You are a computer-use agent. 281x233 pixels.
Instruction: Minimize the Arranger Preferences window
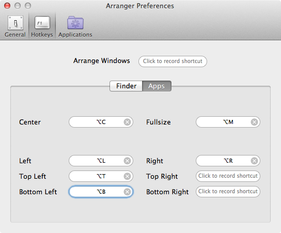[18, 6]
